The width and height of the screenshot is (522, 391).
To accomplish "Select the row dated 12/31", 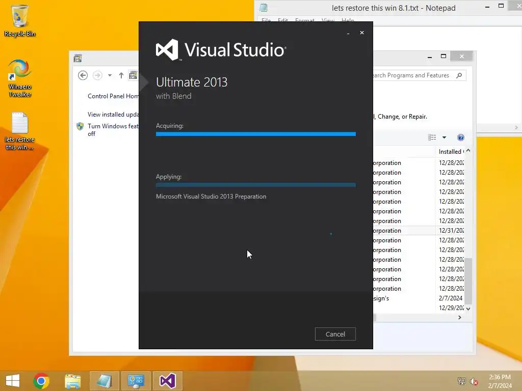I will [x=419, y=231].
